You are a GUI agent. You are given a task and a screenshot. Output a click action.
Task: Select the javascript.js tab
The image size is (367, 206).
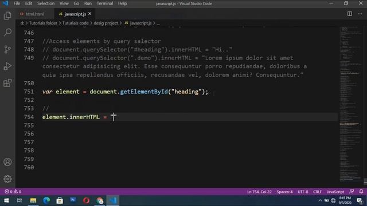point(75,14)
